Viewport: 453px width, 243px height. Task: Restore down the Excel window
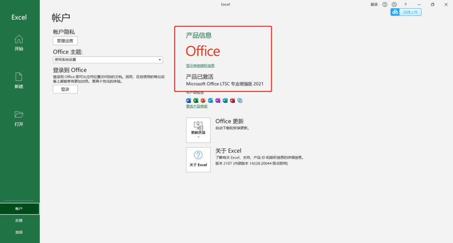(432, 4)
